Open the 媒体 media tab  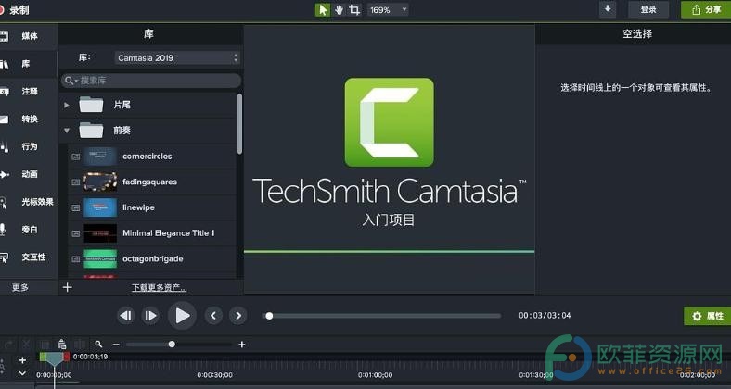coord(29,36)
